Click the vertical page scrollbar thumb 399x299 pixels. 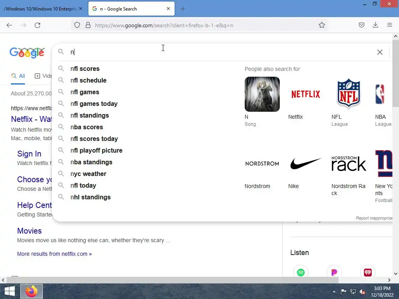click(395, 74)
